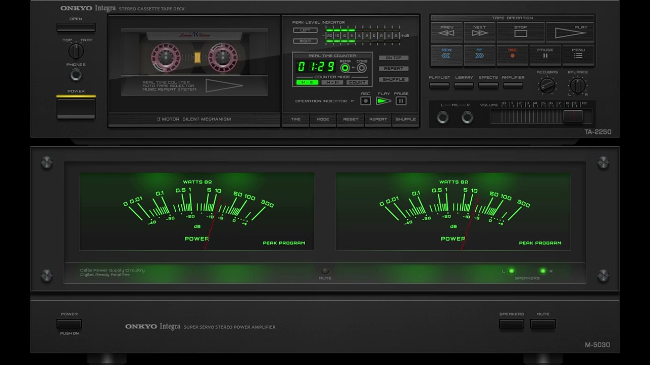
Task: Select the CONS consumed-time reel icon
Action: click(x=362, y=67)
